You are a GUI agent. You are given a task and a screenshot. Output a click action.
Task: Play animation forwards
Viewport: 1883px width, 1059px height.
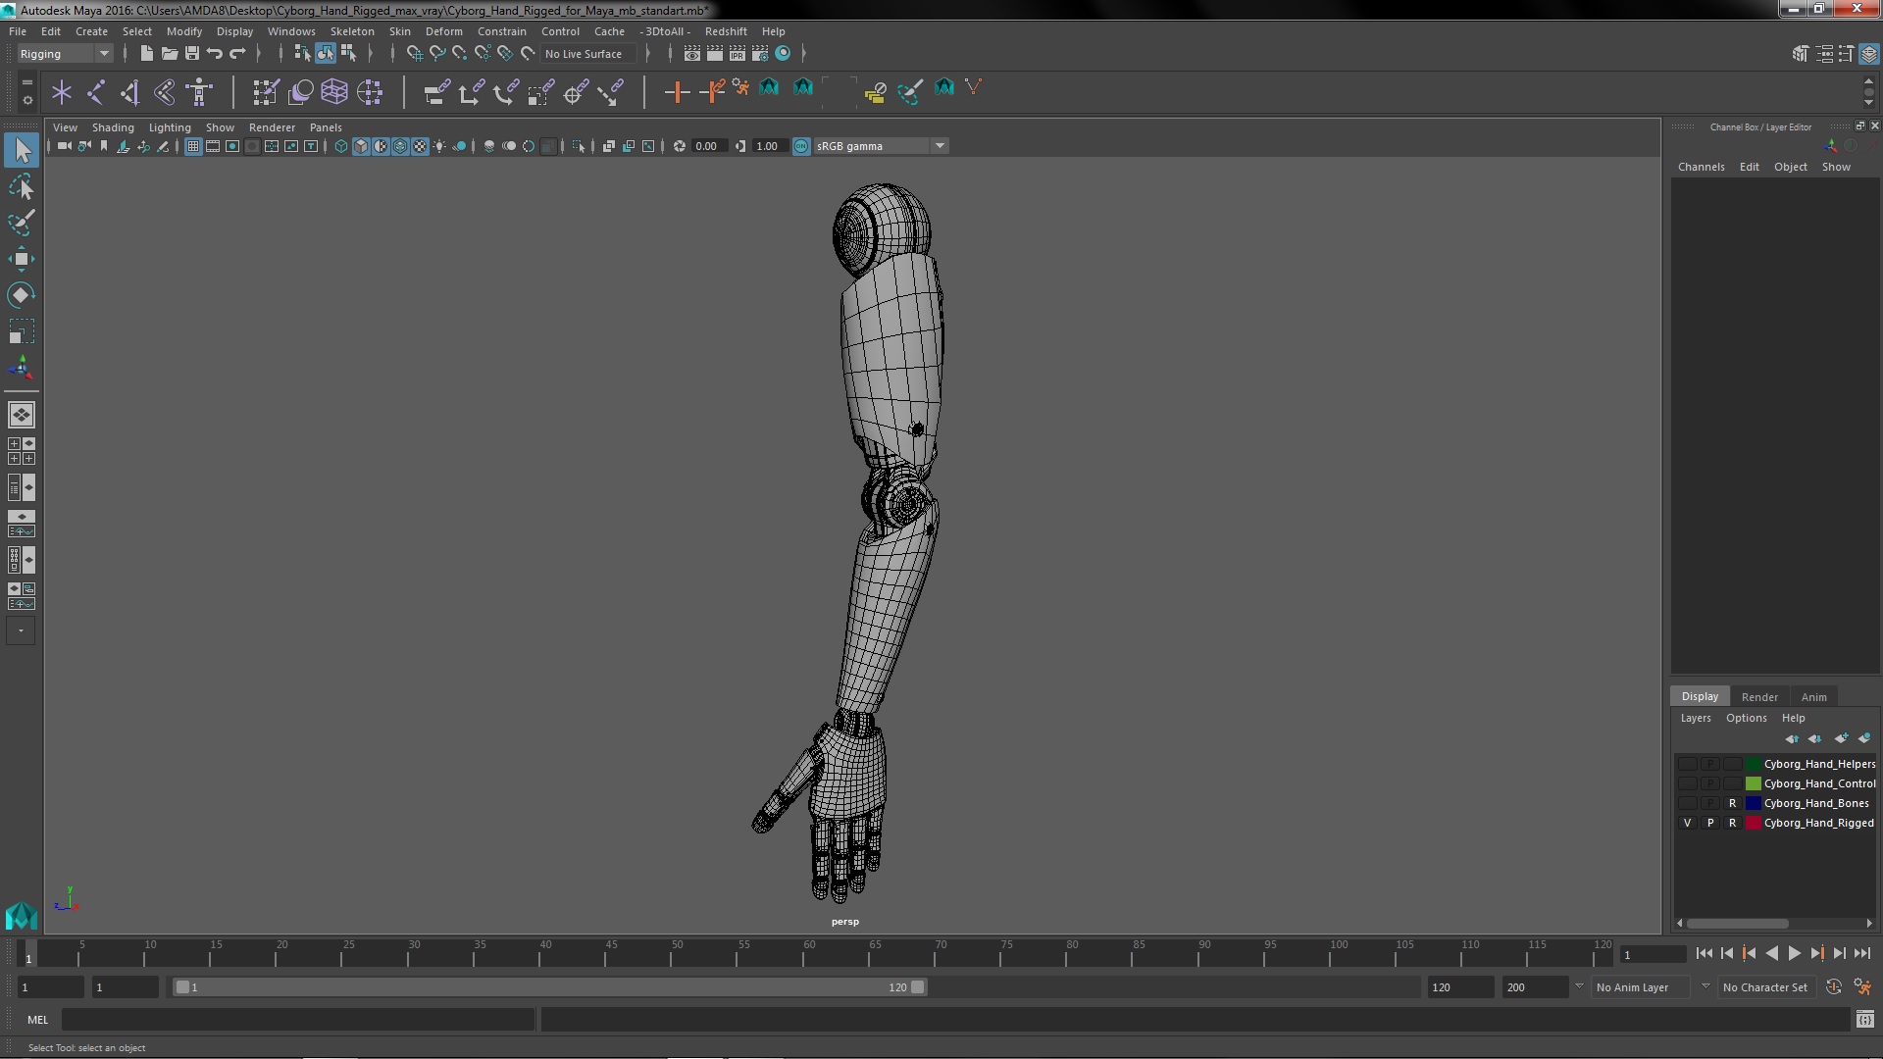(1794, 953)
